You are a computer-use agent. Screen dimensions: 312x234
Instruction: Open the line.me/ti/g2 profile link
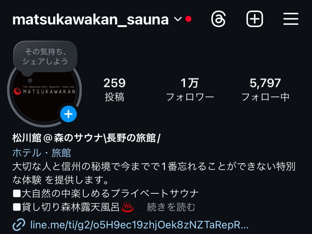(x=139, y=225)
